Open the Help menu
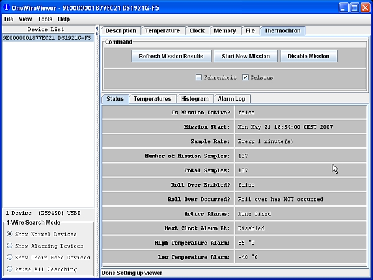This screenshot has width=373, height=280. tap(64, 19)
